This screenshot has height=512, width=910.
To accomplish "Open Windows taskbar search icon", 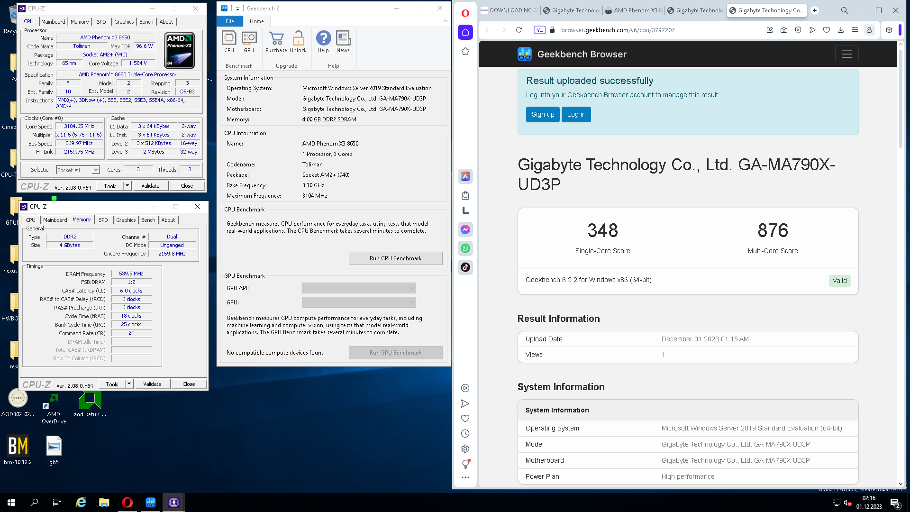I will 34,503.
